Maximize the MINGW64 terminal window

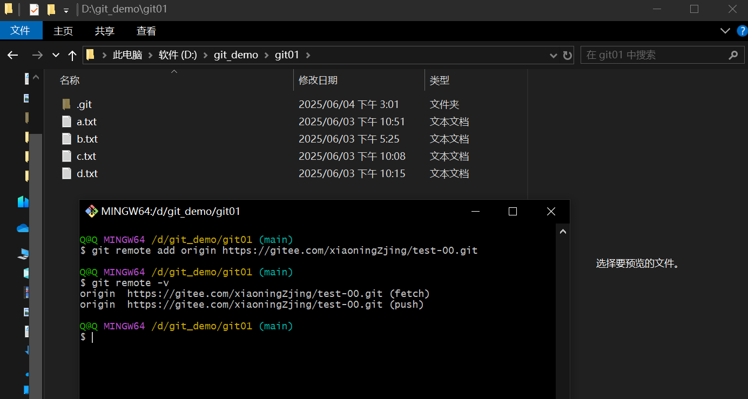tap(513, 212)
